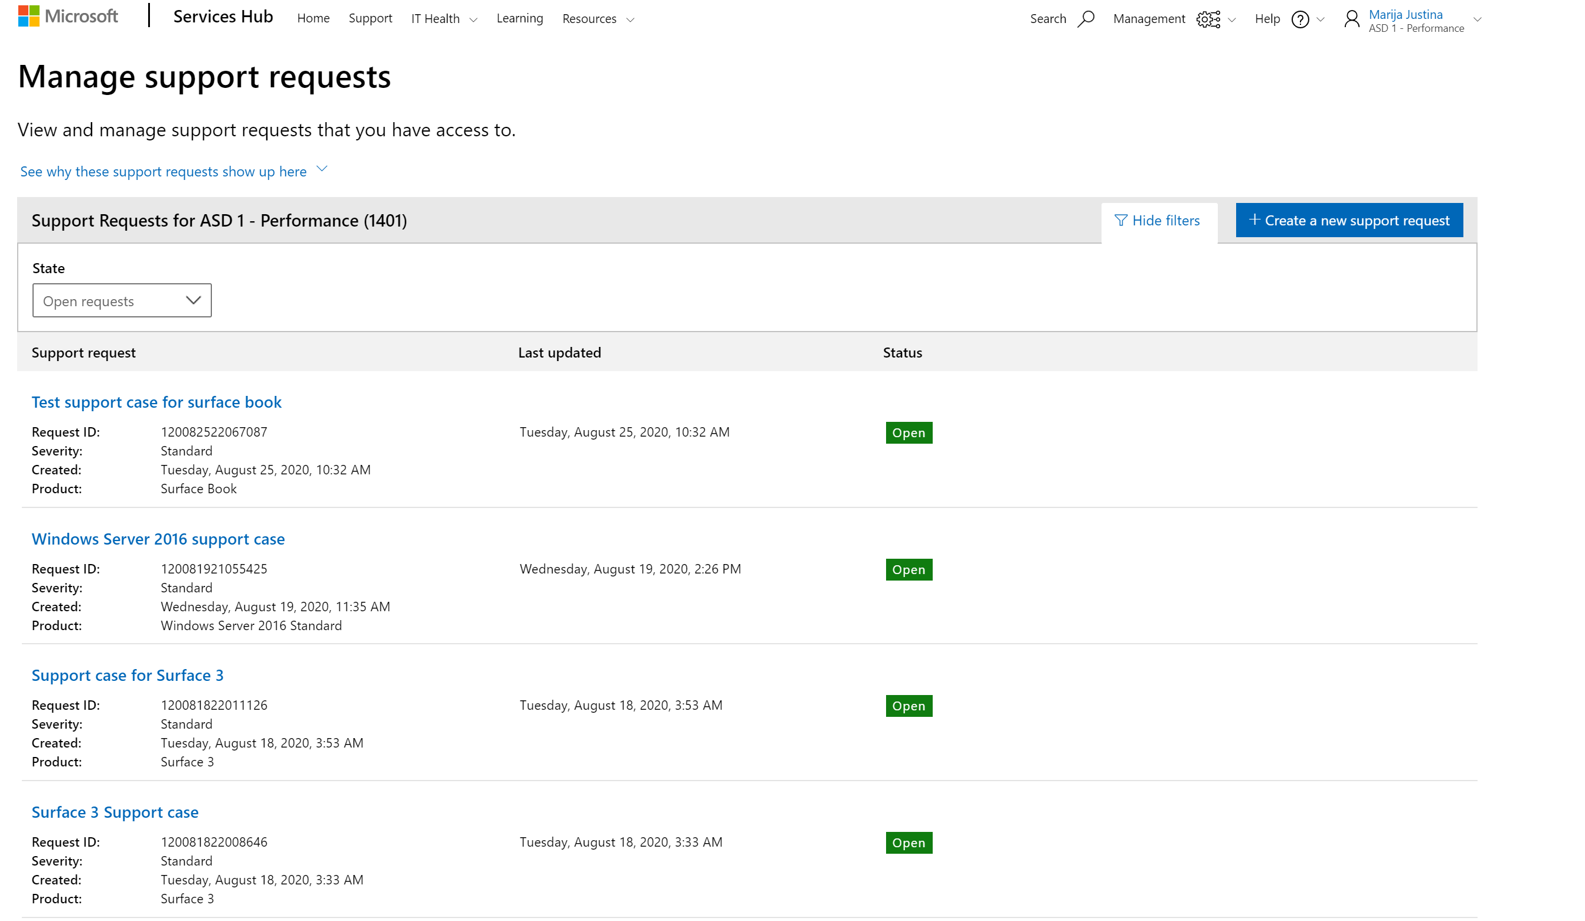Click Hide filters button to collapse filters
Viewport: 1585px width, 921px height.
pos(1157,219)
